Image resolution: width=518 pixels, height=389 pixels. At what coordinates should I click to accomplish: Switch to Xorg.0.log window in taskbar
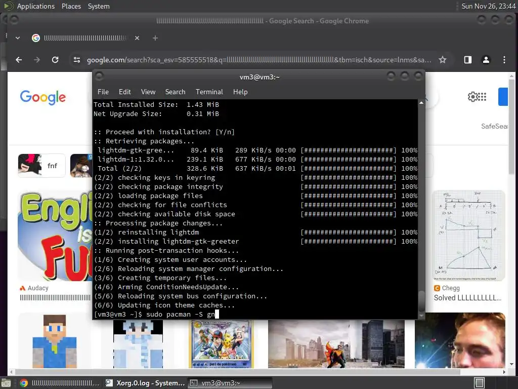(x=145, y=383)
